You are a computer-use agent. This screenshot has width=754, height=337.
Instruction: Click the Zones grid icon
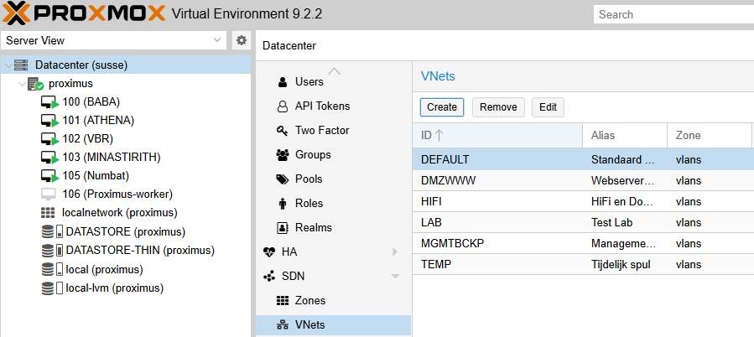tap(283, 301)
